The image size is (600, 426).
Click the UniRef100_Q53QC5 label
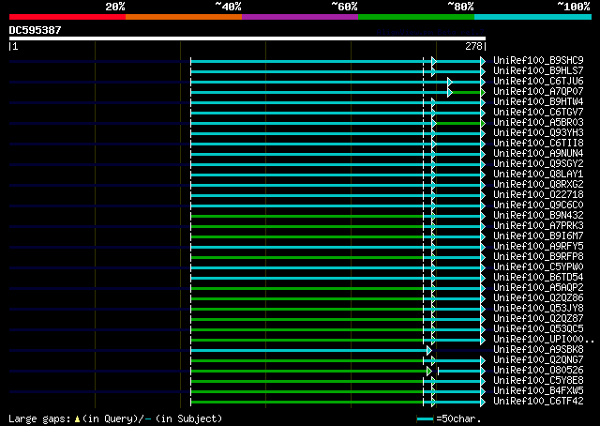point(538,329)
